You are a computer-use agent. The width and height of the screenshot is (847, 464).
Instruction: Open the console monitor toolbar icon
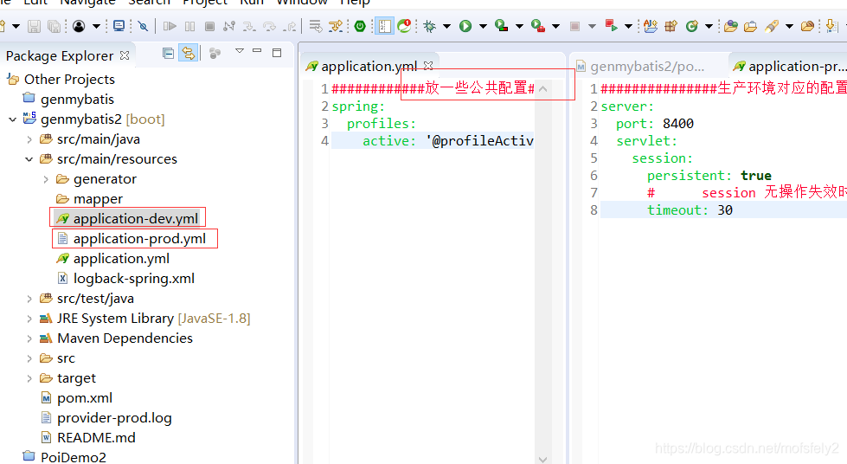coord(119,26)
